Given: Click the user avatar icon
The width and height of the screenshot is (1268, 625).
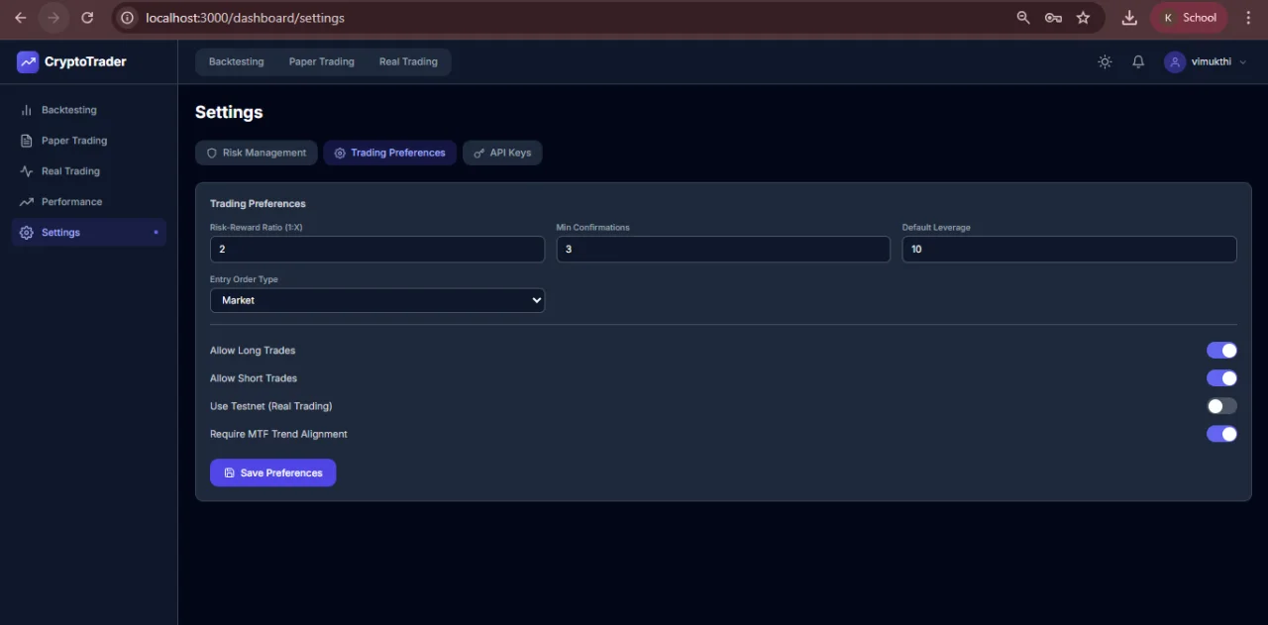Looking at the screenshot, I should click(1175, 61).
